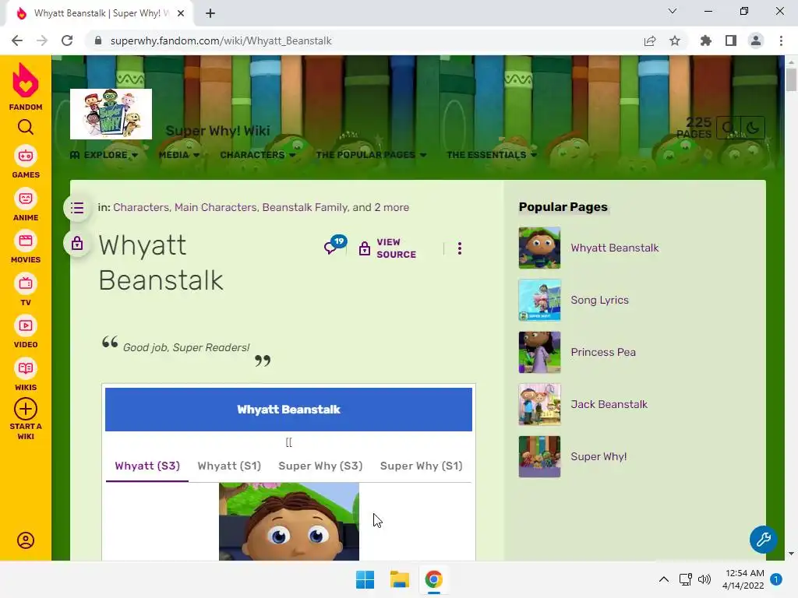
Task: Click the page lock icon beside title
Action: tap(77, 243)
